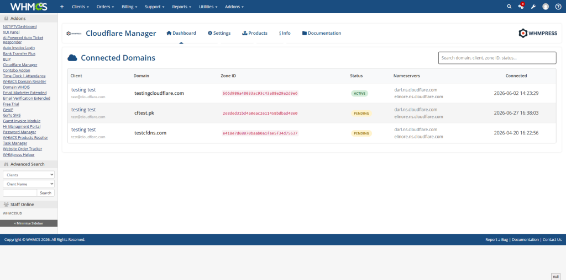Open the wrench setup icon
The image size is (566, 280).
[533, 7]
